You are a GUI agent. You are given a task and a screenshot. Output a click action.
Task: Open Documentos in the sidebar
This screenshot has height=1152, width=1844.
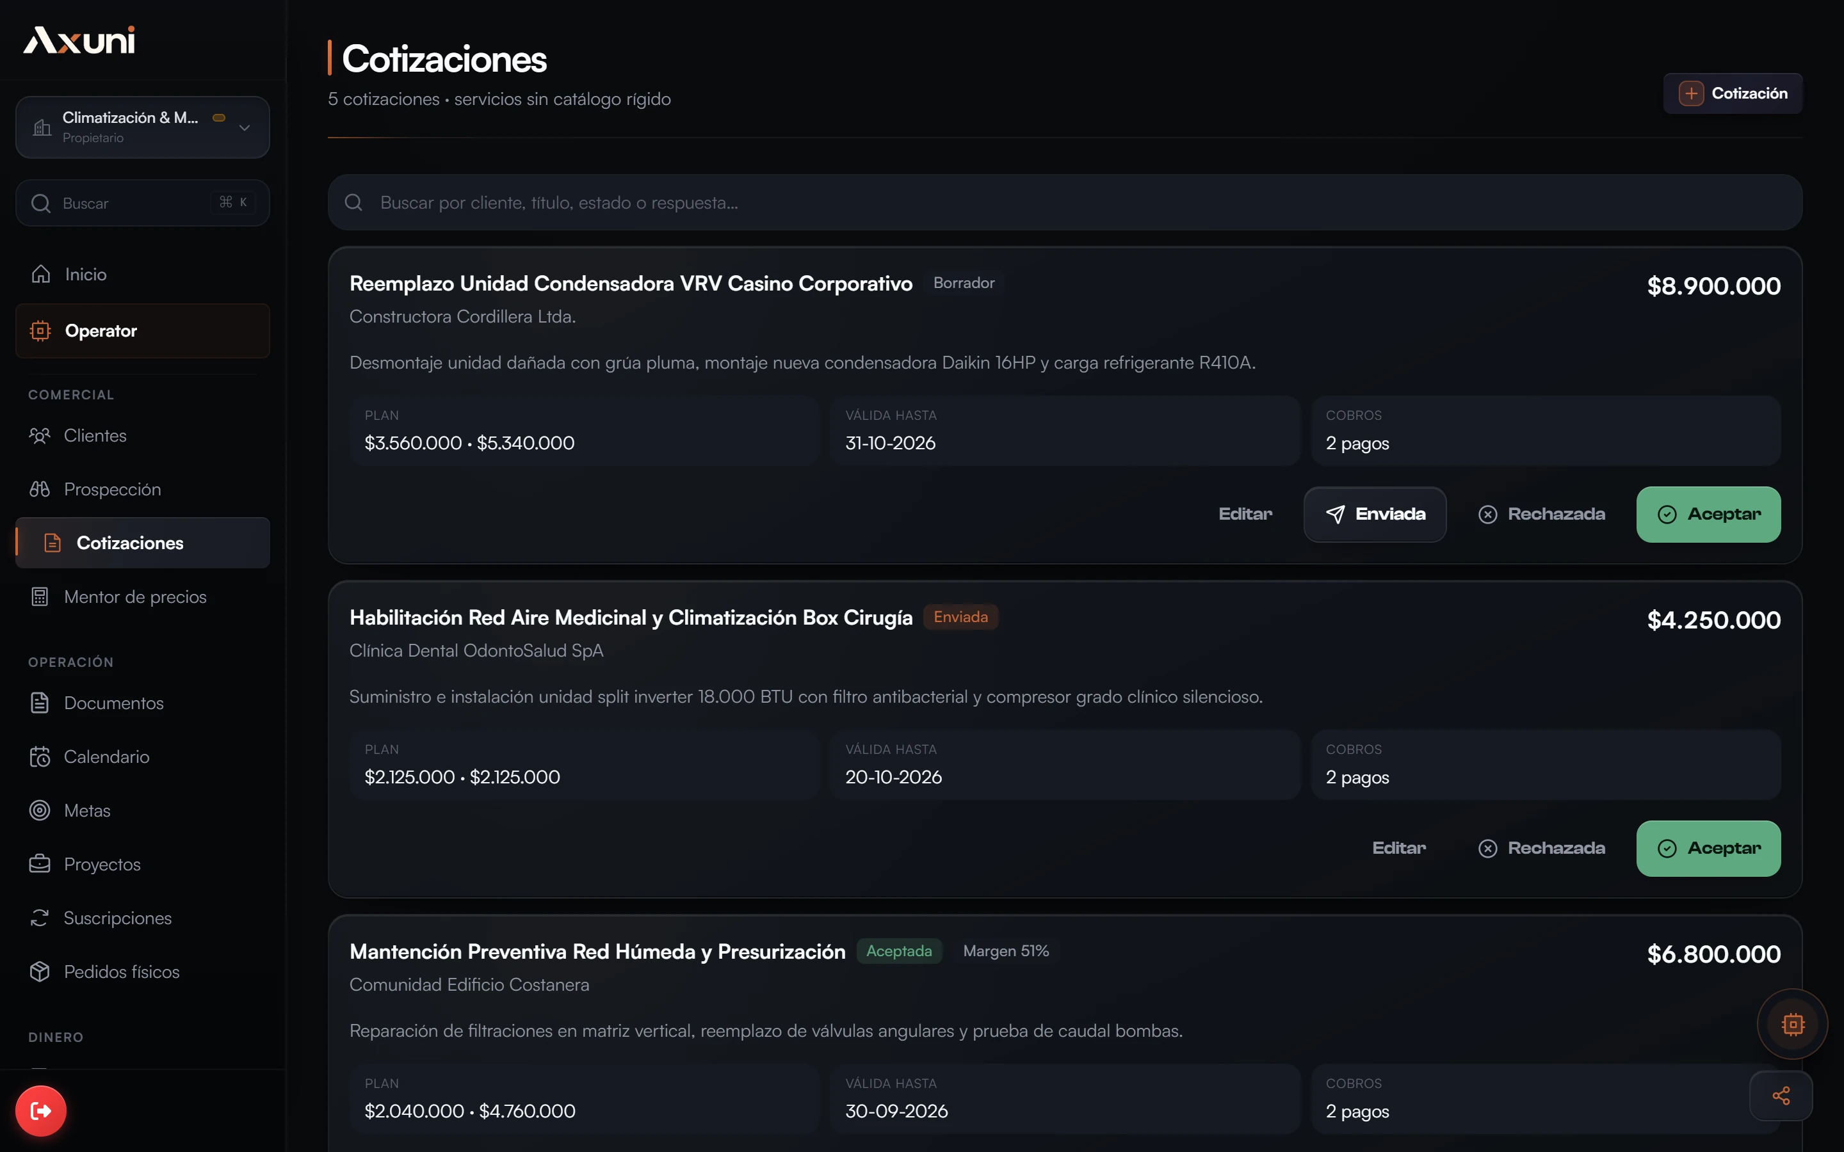(143, 703)
